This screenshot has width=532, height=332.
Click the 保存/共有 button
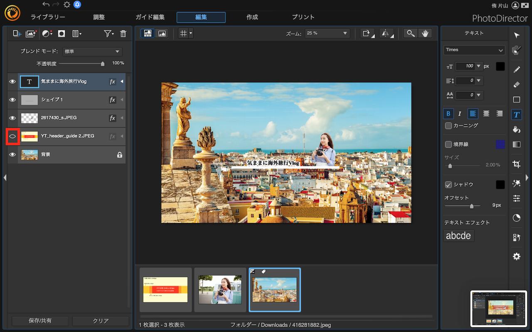coord(40,321)
